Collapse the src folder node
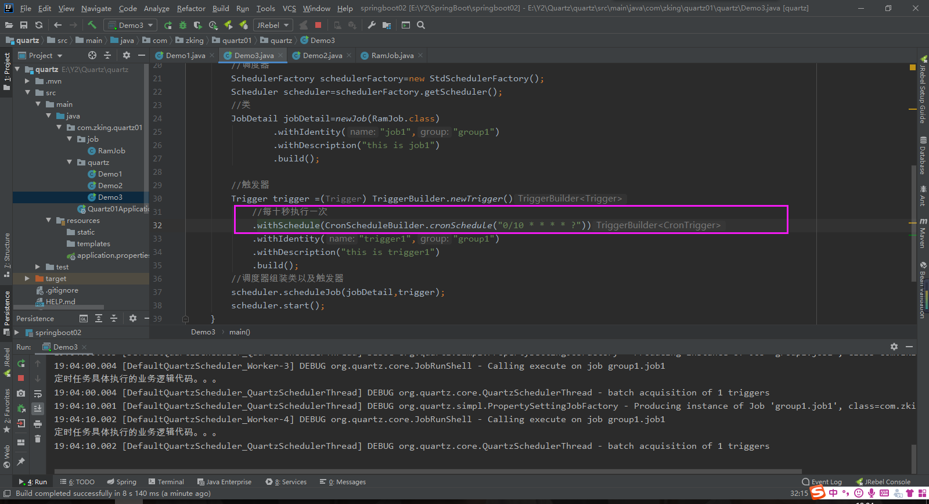The height and width of the screenshot is (504, 929). tap(27, 92)
